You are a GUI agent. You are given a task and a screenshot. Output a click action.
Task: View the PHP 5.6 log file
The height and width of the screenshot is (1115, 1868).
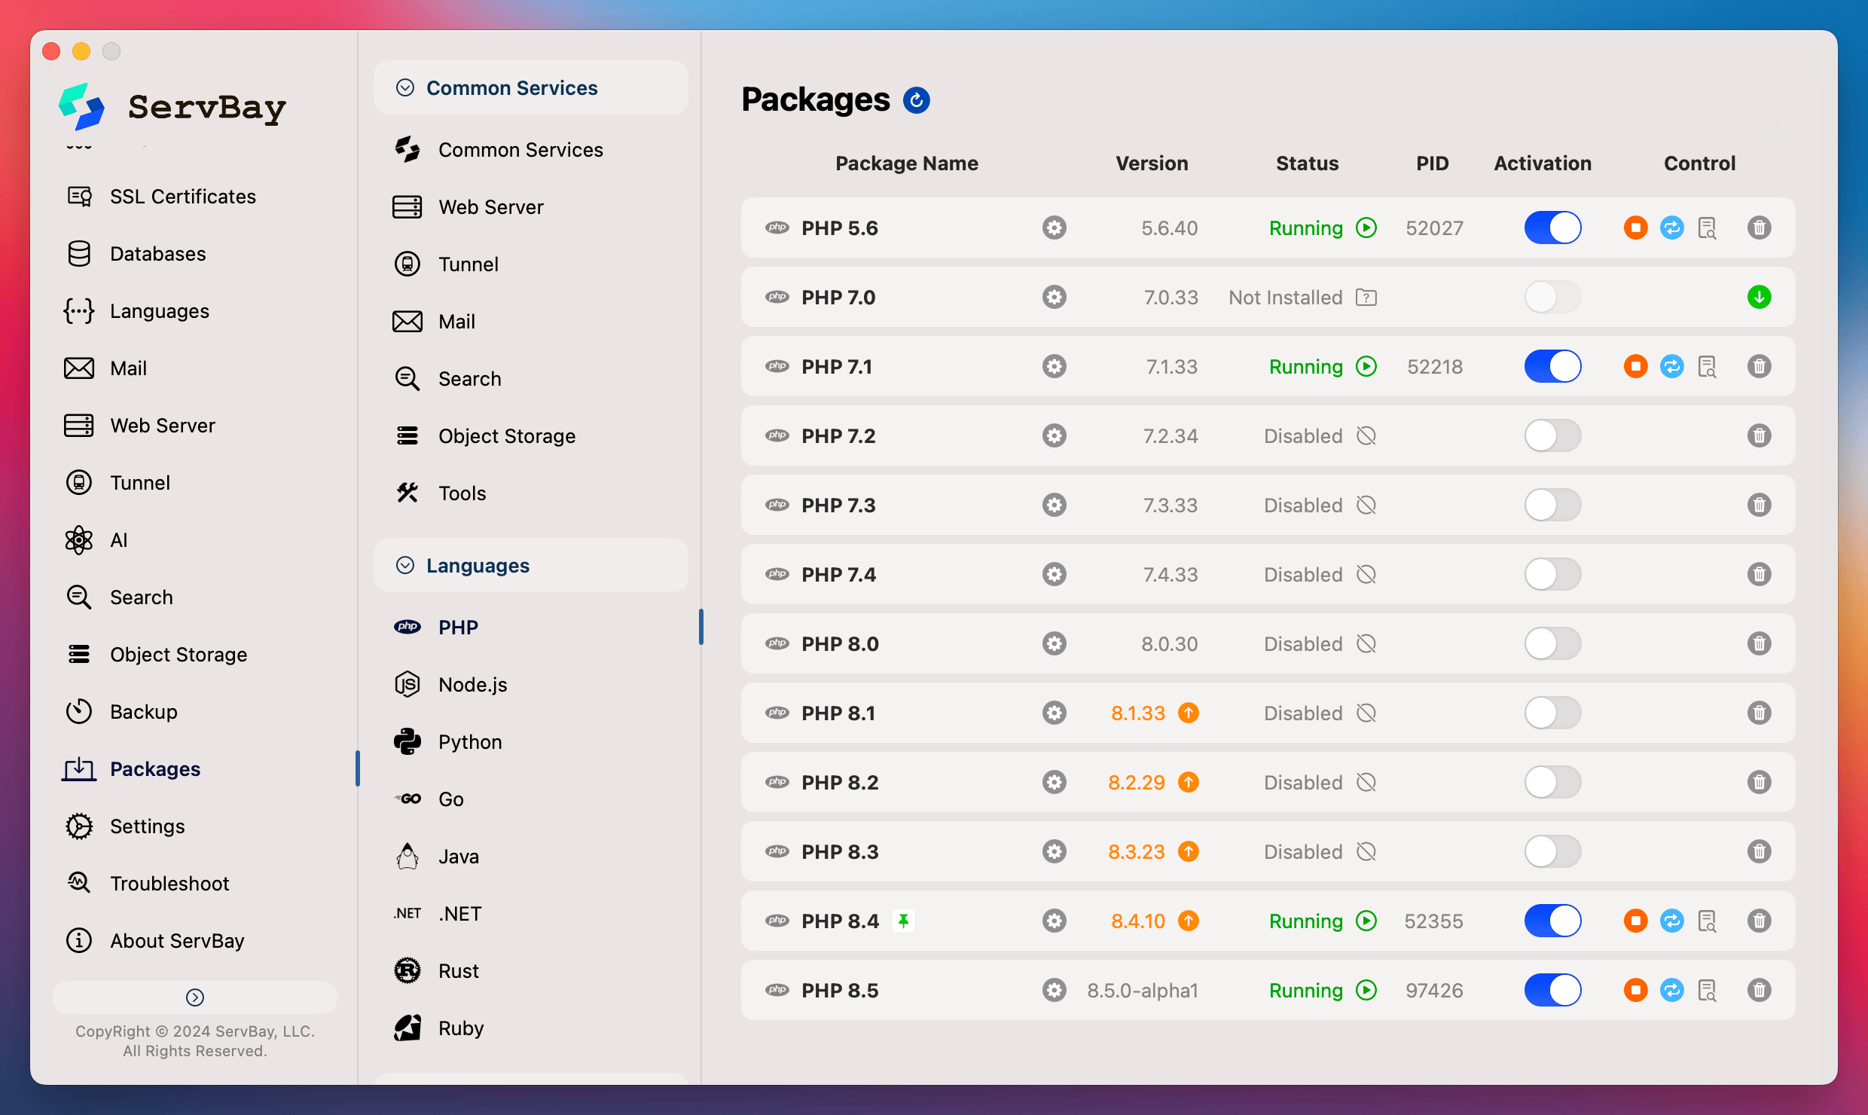pos(1708,228)
